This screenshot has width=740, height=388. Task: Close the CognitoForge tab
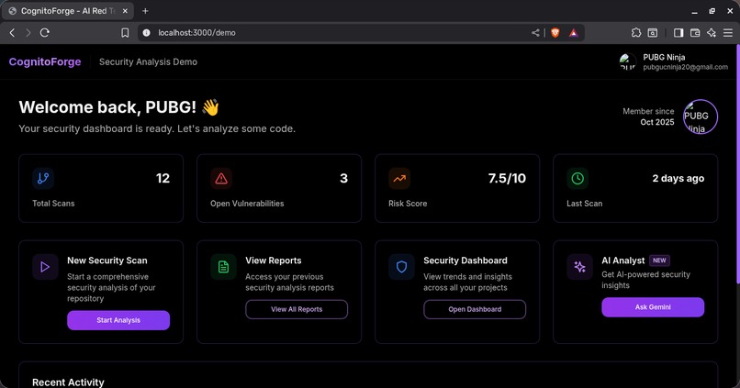point(125,11)
